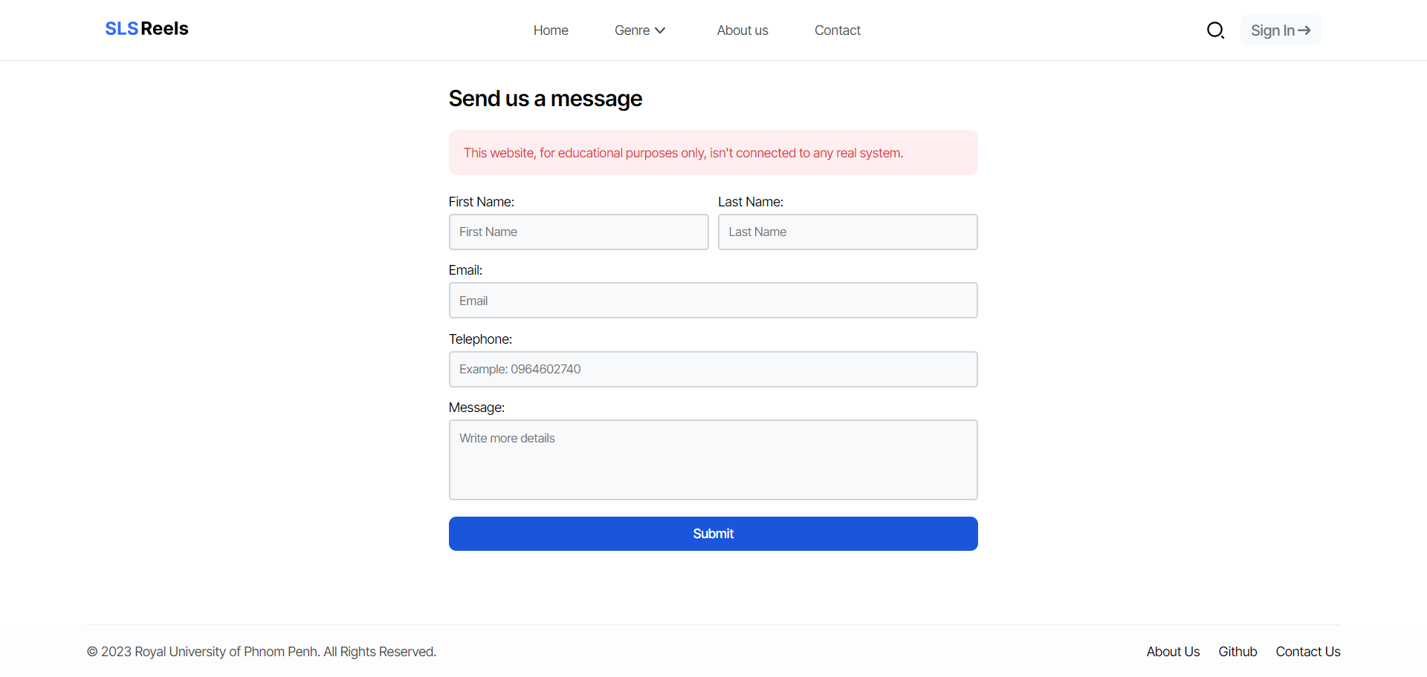Click into the Last Name field
Viewport: 1427px width, 677px height.
847,232
